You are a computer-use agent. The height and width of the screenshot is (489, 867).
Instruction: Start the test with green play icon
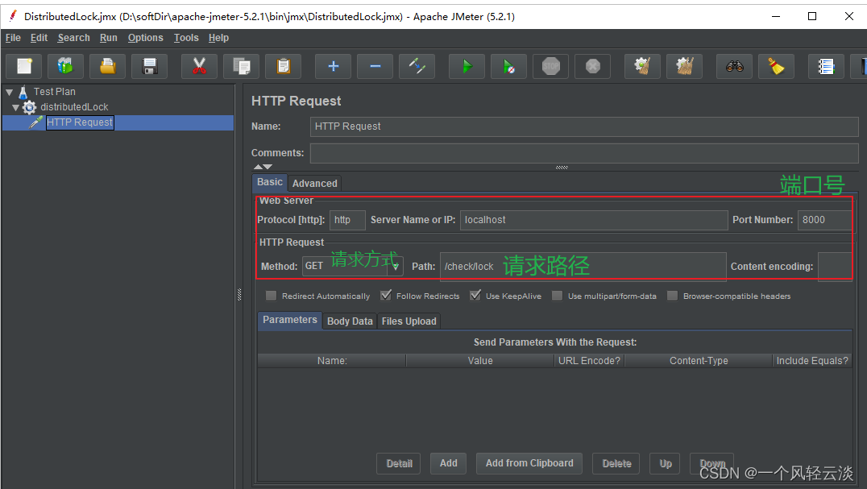coord(467,67)
